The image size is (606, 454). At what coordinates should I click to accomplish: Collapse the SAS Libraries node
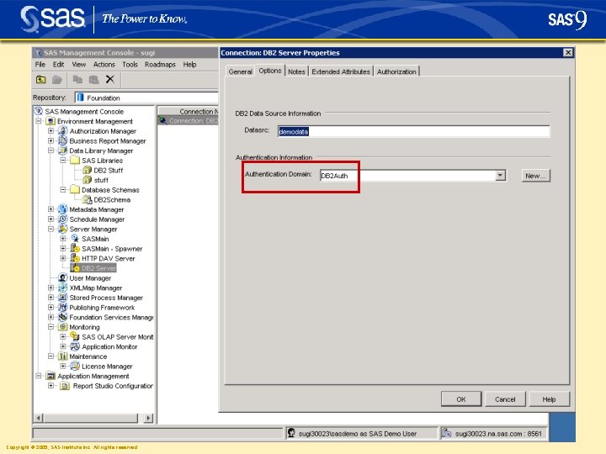(63, 161)
